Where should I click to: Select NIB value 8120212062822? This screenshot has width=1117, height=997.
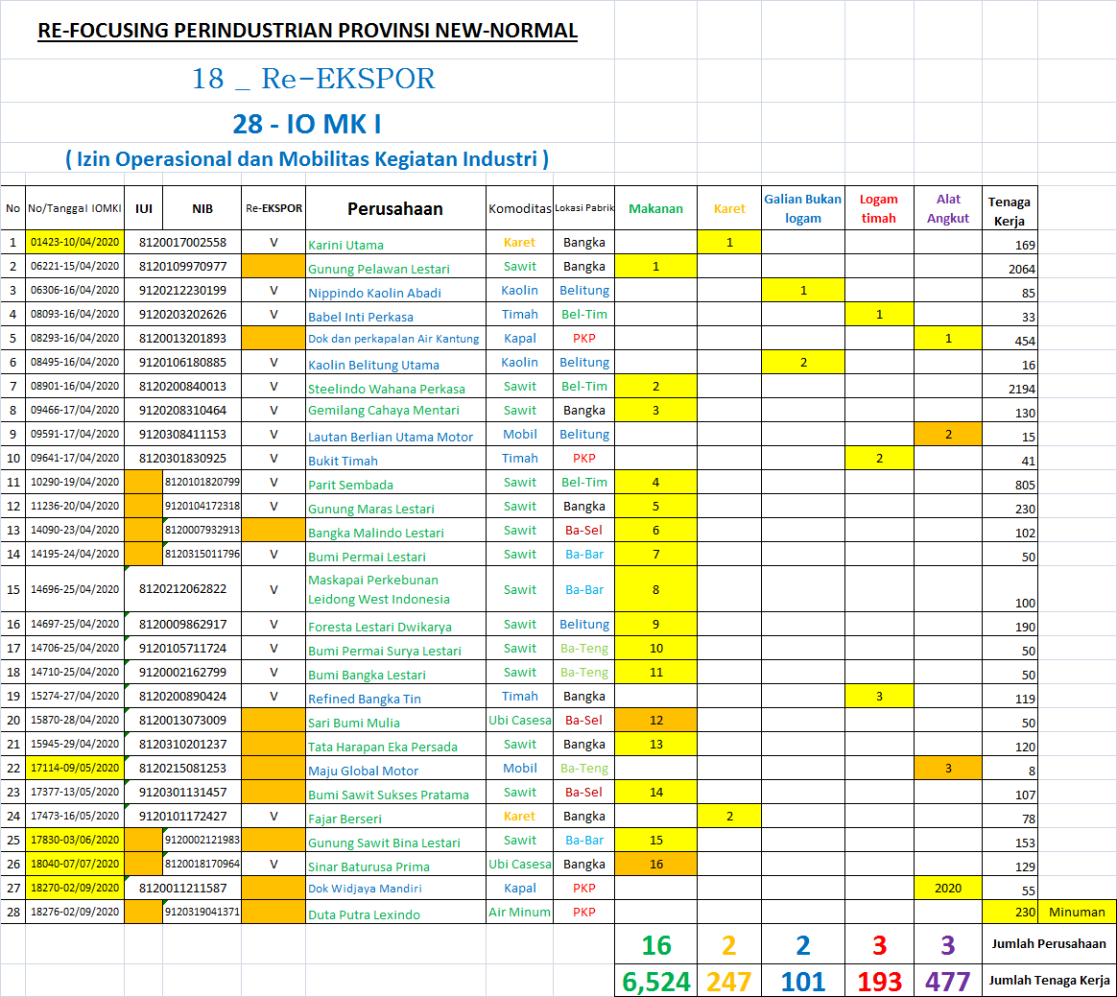(183, 589)
